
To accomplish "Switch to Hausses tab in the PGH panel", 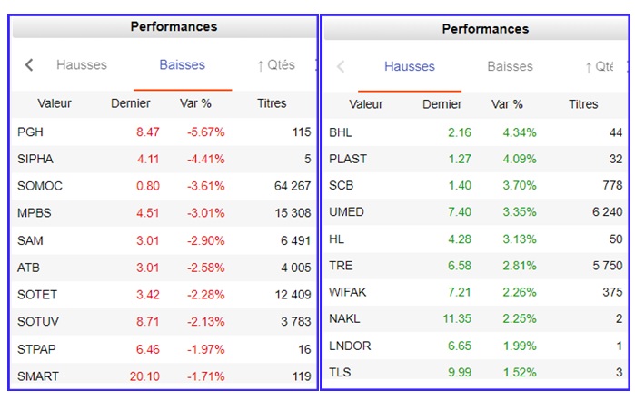I will coord(82,65).
